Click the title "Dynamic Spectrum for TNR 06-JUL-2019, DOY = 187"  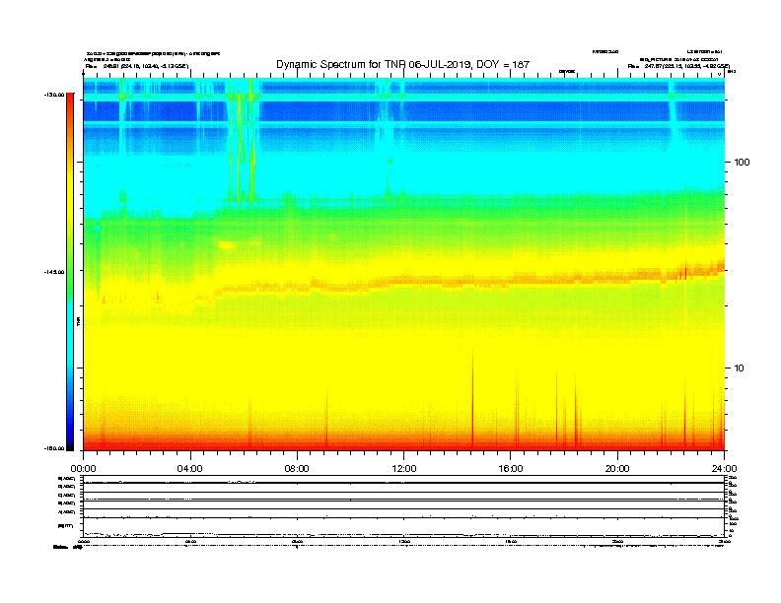tap(402, 64)
